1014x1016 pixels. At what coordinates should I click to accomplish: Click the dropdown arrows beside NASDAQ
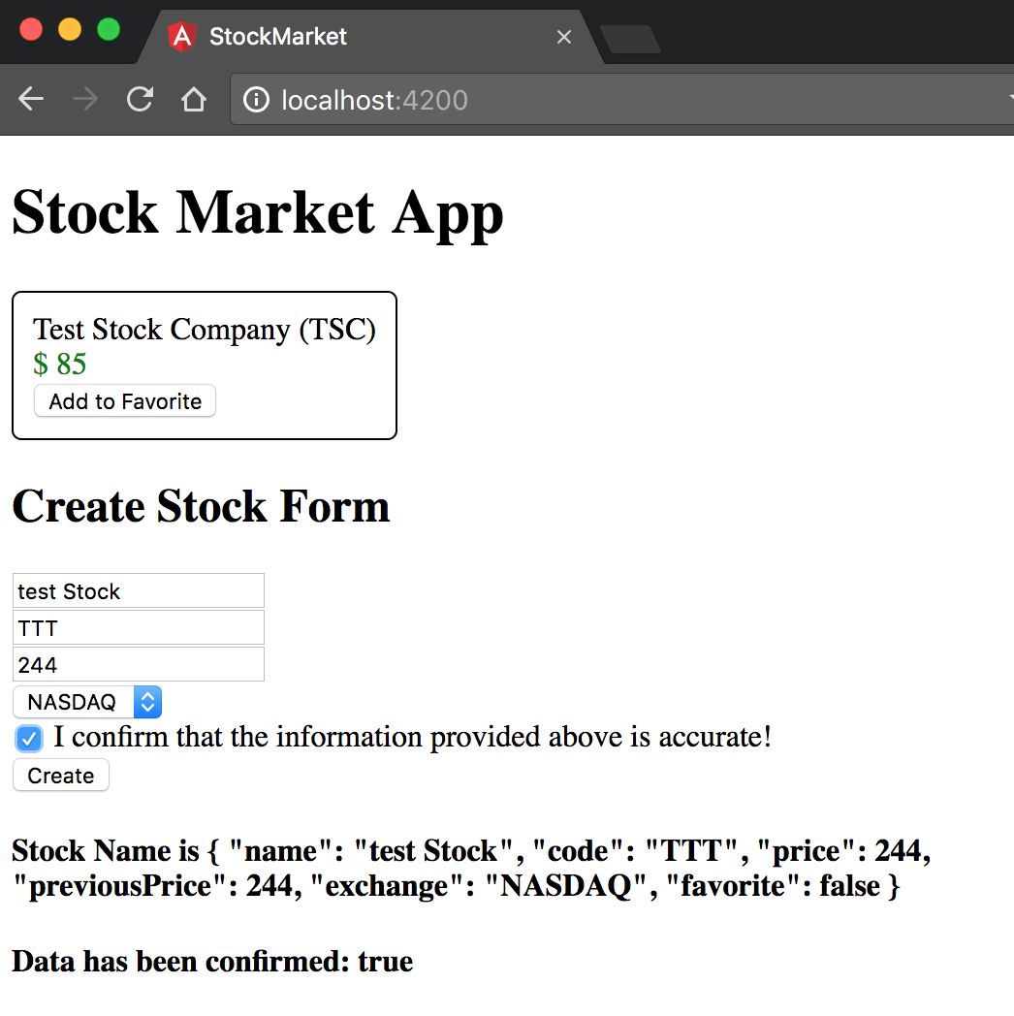[x=146, y=701]
